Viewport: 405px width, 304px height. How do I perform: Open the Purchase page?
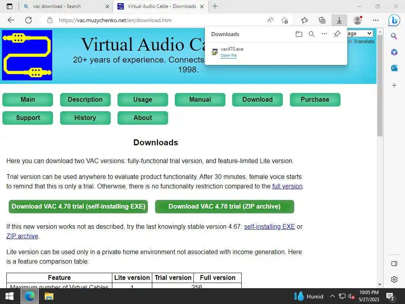[x=315, y=99]
